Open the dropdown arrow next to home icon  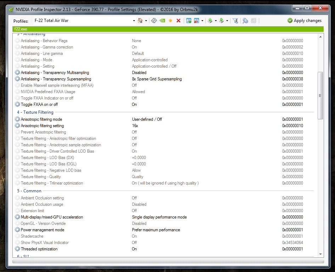tap(146, 21)
